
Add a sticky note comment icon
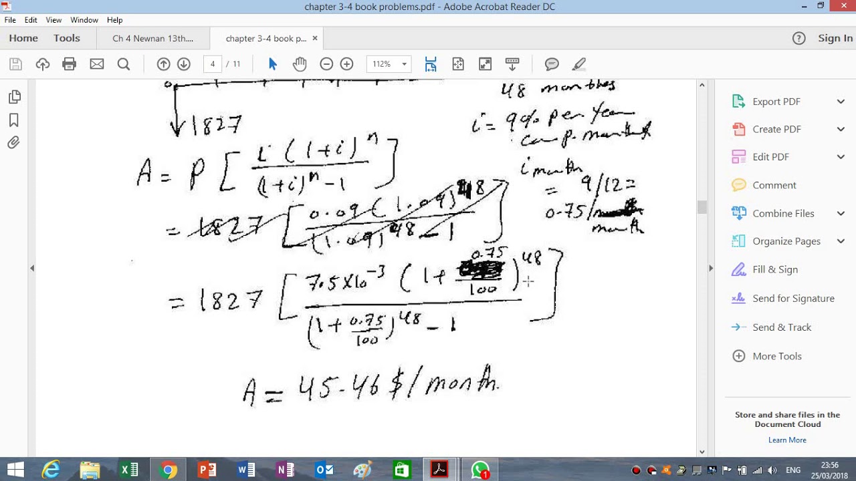coord(552,64)
